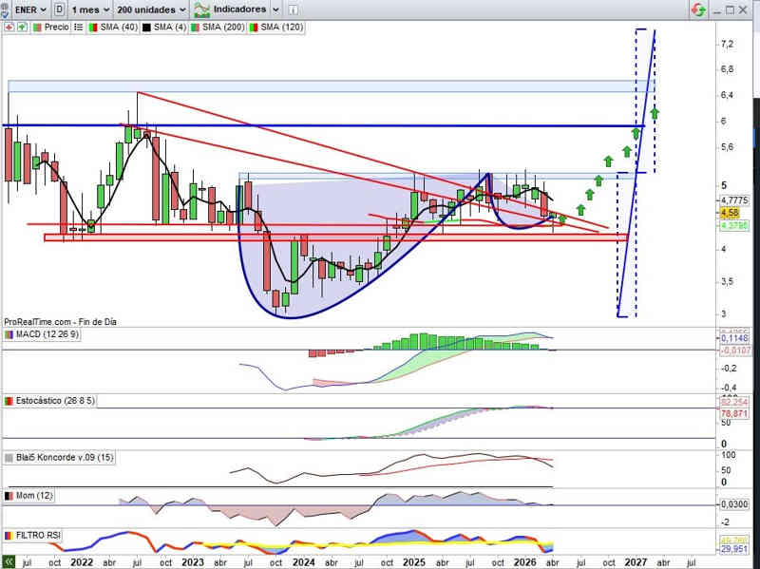Image resolution: width=760 pixels, height=569 pixels.
Task: Open the list icon next to Precio
Action: click(x=78, y=28)
